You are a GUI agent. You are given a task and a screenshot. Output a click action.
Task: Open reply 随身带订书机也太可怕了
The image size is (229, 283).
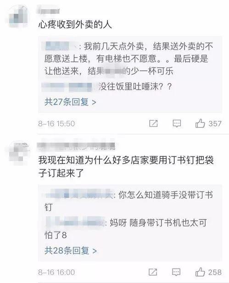coord(126,229)
